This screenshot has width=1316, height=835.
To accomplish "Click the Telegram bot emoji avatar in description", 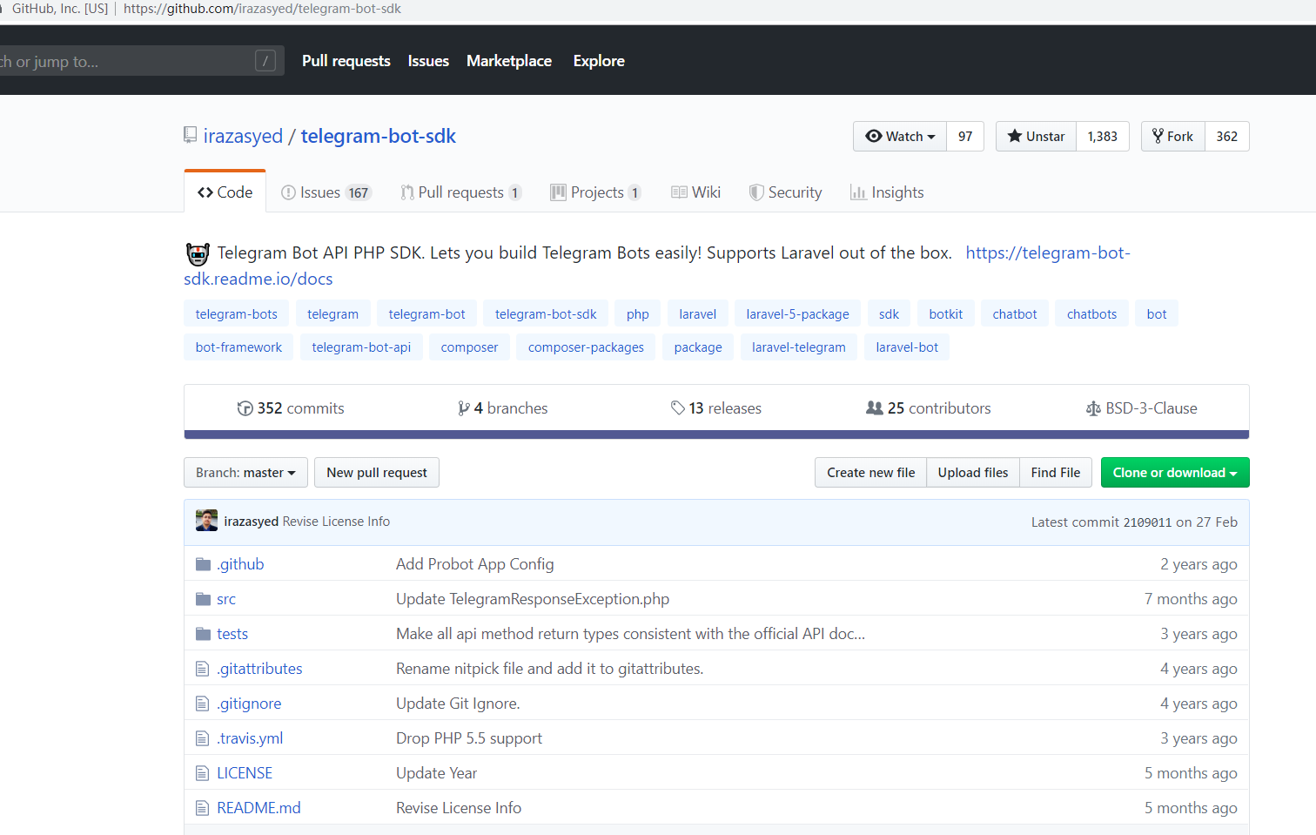I will coord(198,254).
